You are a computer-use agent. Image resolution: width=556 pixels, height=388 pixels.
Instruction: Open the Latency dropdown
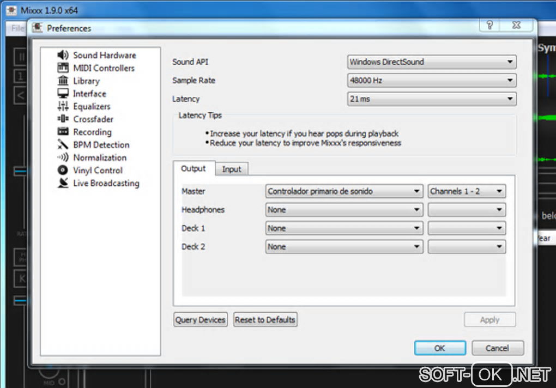coord(432,99)
